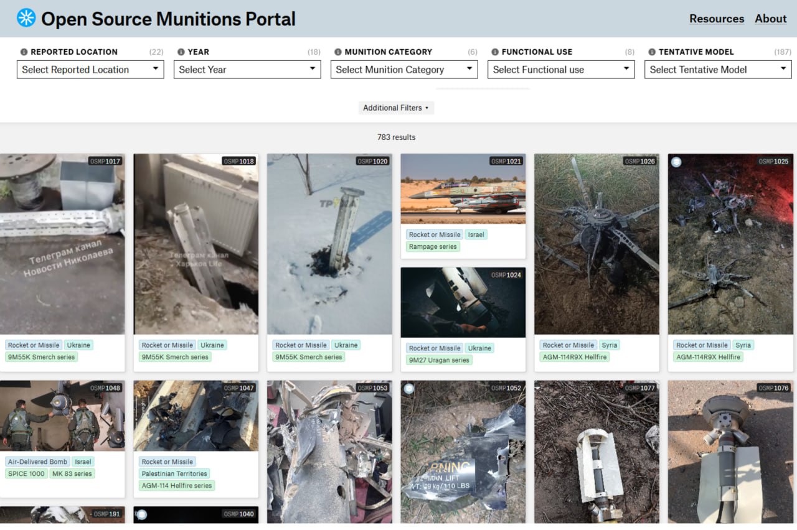
Task: Open the About page
Action: click(x=770, y=19)
